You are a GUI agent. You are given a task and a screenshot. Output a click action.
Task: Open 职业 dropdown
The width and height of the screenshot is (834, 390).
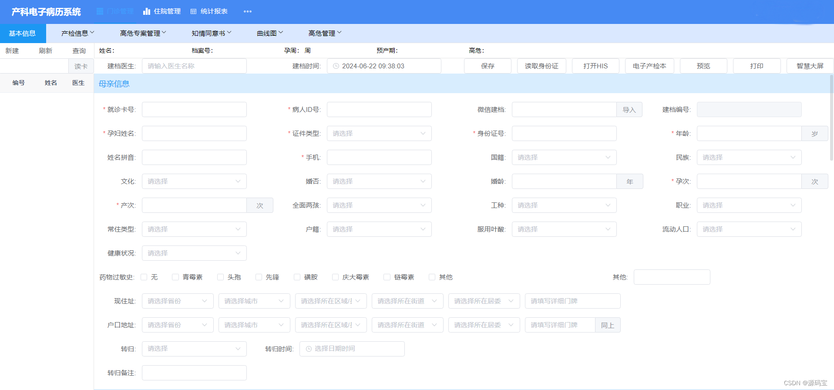point(749,205)
